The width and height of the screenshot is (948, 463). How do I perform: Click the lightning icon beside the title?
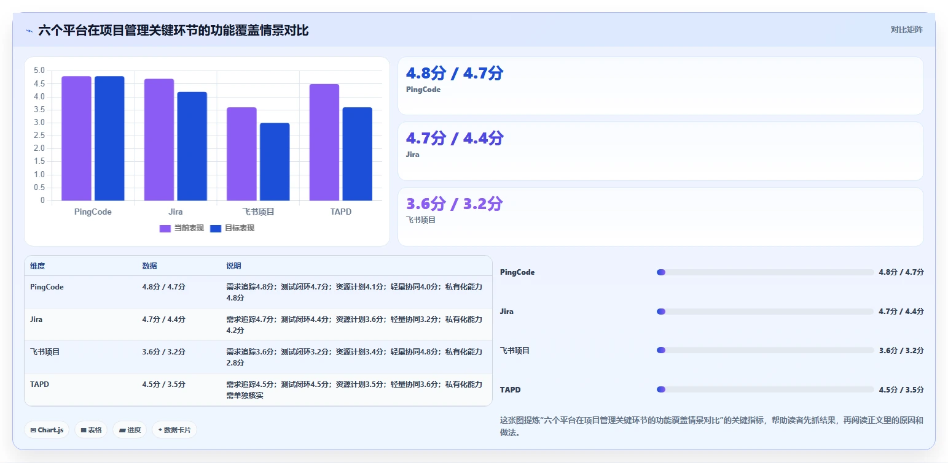[29, 31]
